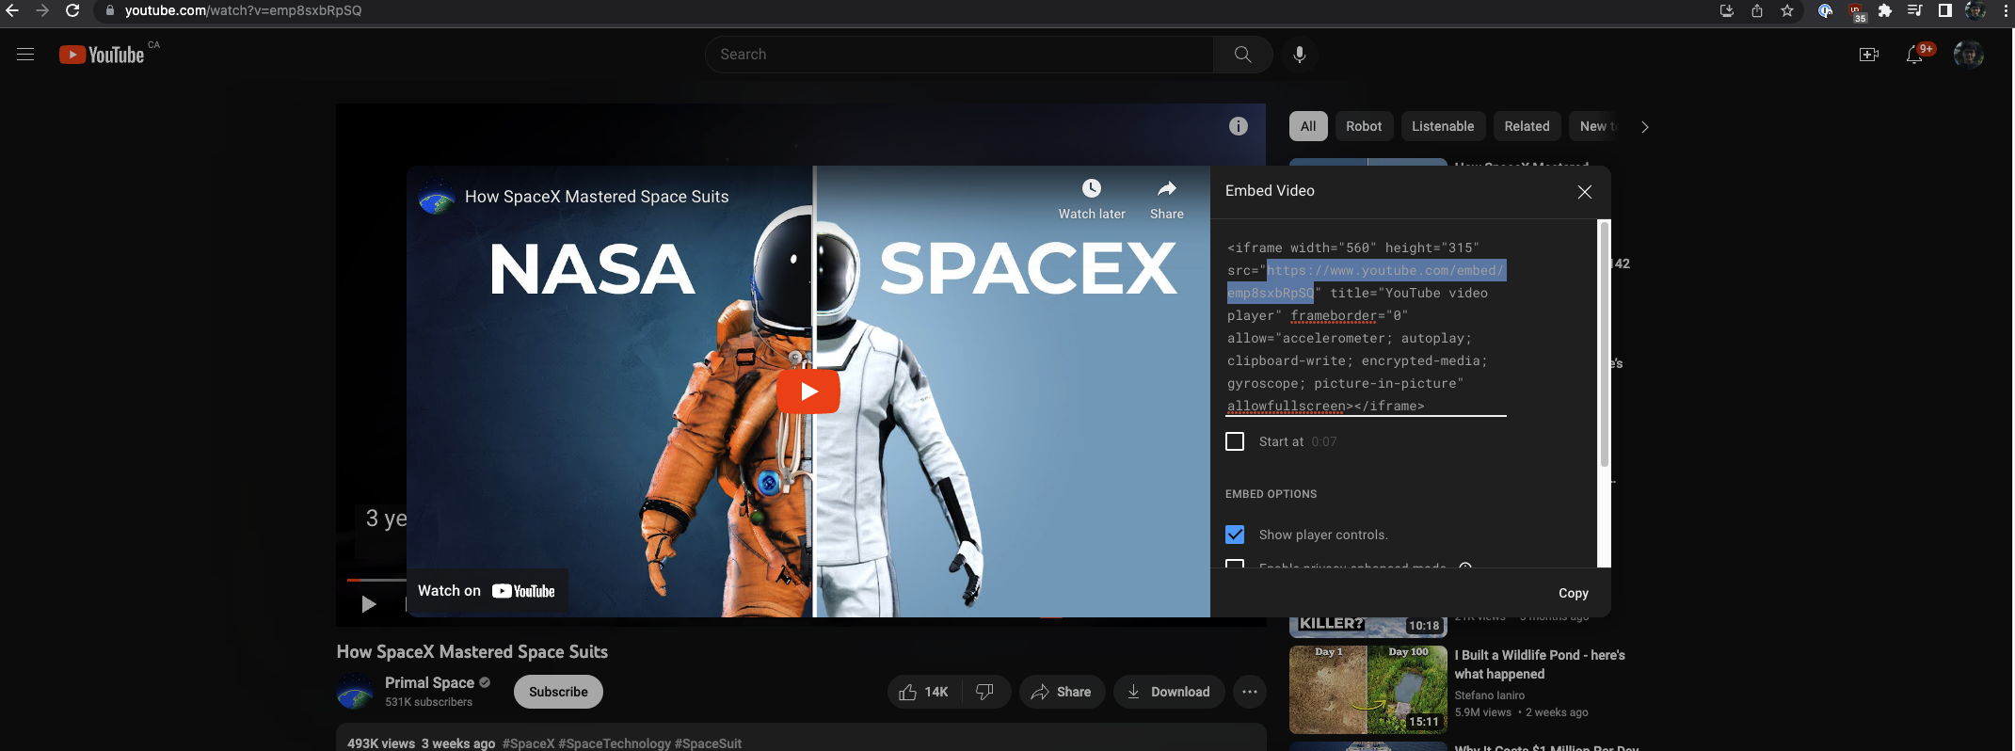Reload the YouTube page
The height and width of the screenshot is (751, 2015).
tap(72, 10)
